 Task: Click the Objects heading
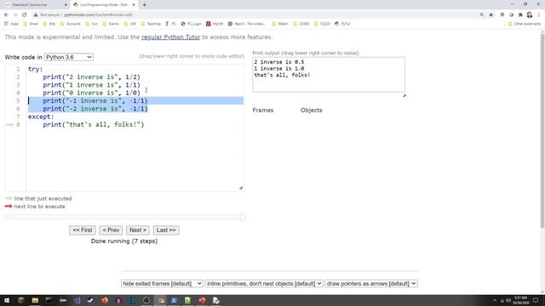coord(312,110)
